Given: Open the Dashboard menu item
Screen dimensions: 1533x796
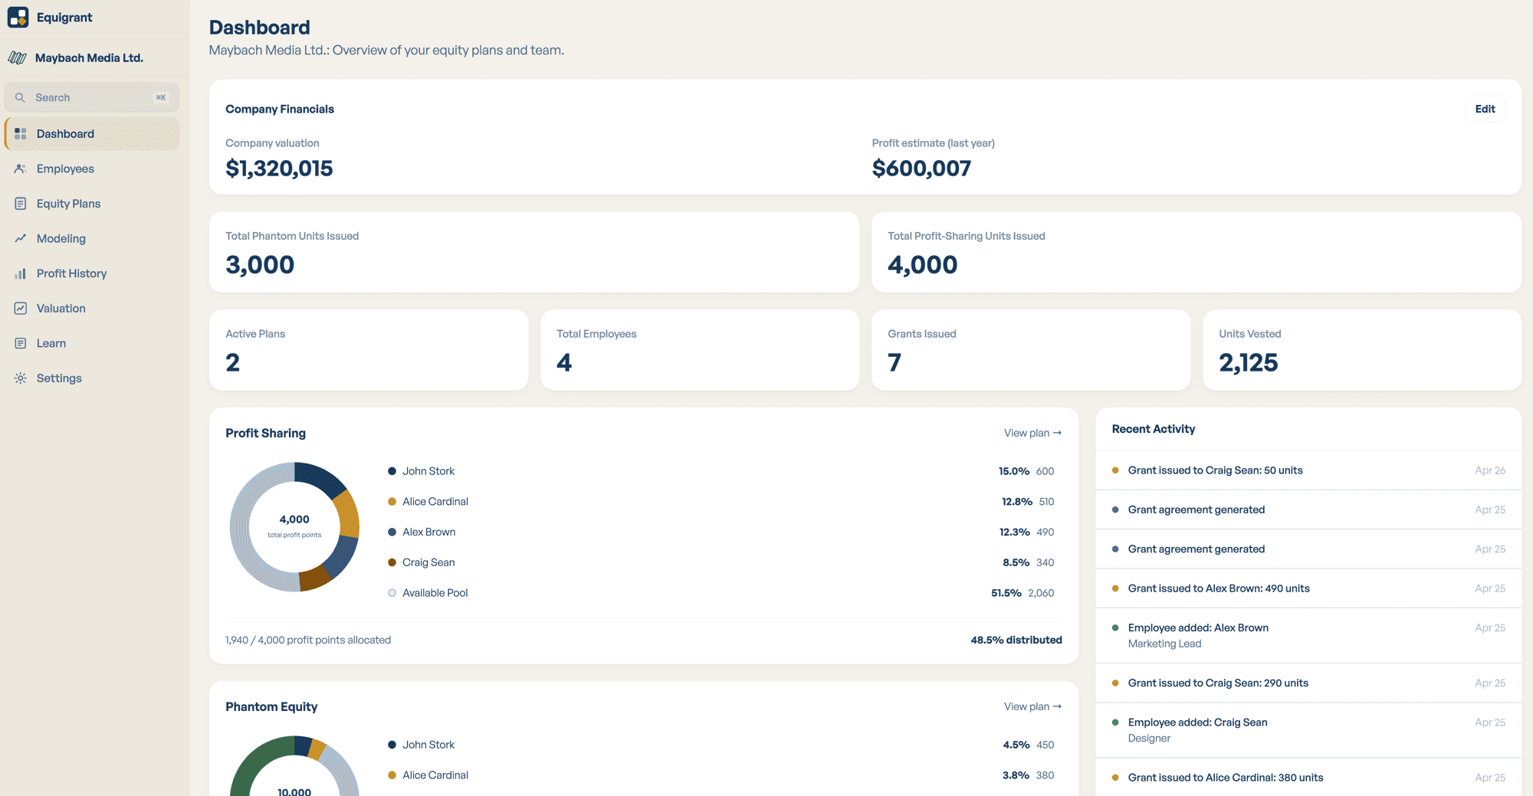Looking at the screenshot, I should click(x=92, y=133).
